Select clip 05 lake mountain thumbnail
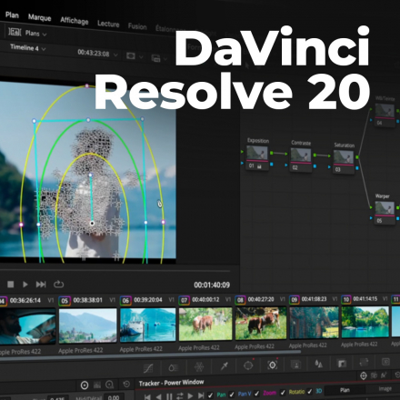 (87, 325)
